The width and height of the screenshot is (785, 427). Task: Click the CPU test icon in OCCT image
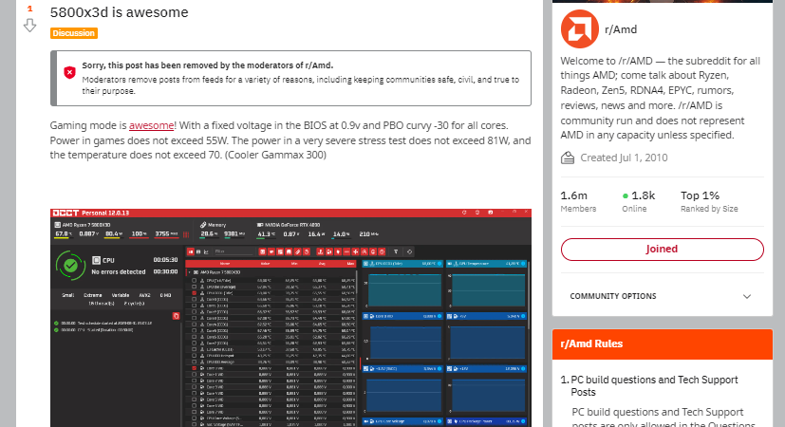tap(96, 260)
